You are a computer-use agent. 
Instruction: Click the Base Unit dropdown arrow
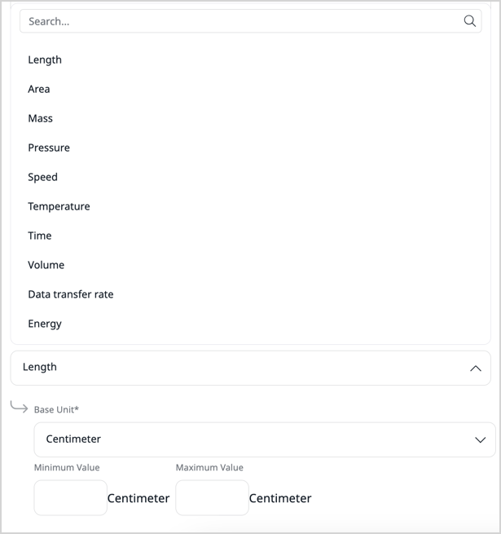coord(480,439)
